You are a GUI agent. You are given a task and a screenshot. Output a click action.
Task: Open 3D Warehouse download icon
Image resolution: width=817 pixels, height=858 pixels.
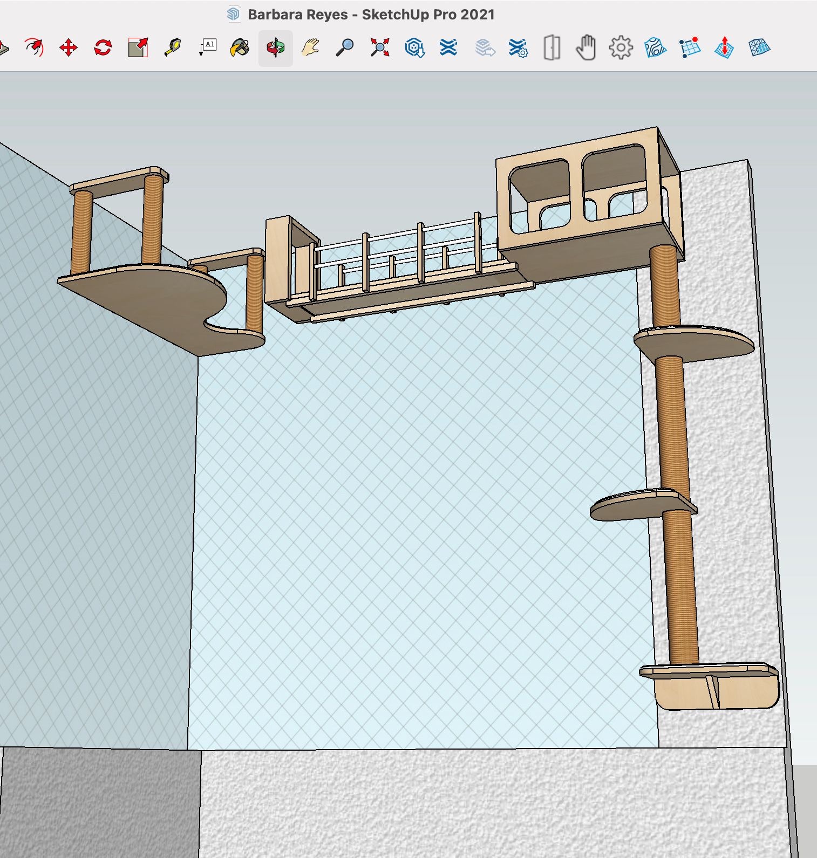414,47
